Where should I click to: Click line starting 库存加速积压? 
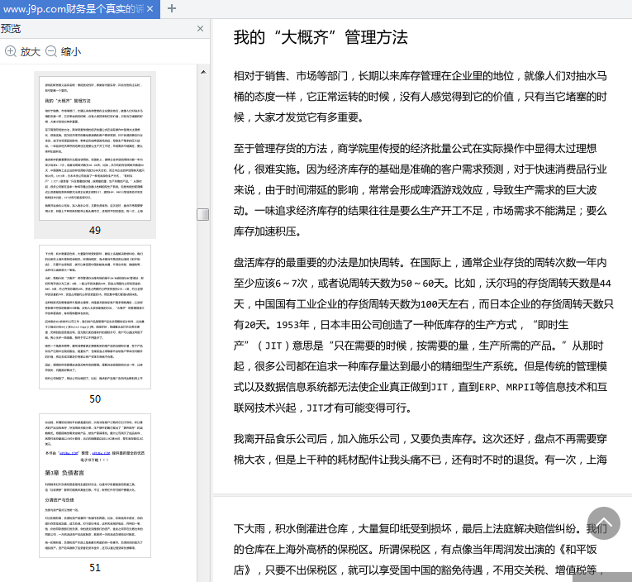point(267,231)
